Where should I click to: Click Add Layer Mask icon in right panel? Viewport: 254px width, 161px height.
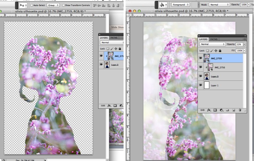click(215, 110)
